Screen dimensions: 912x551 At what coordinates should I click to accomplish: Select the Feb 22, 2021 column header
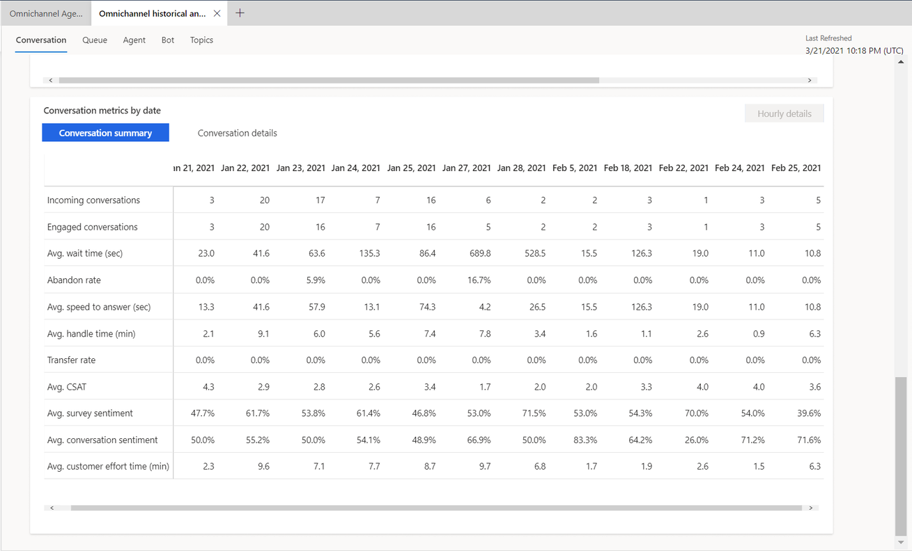(x=683, y=168)
